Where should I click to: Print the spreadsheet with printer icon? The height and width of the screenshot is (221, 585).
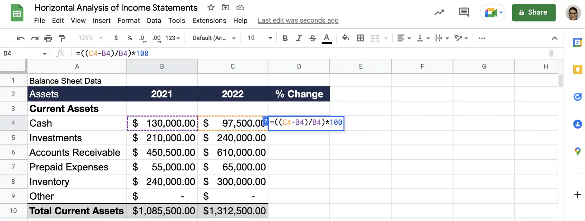tap(48, 38)
